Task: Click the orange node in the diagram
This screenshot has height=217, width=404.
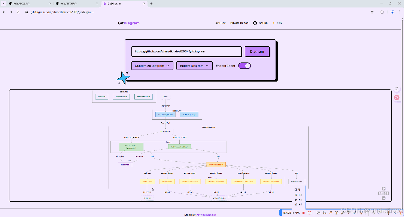Action: [216, 165]
